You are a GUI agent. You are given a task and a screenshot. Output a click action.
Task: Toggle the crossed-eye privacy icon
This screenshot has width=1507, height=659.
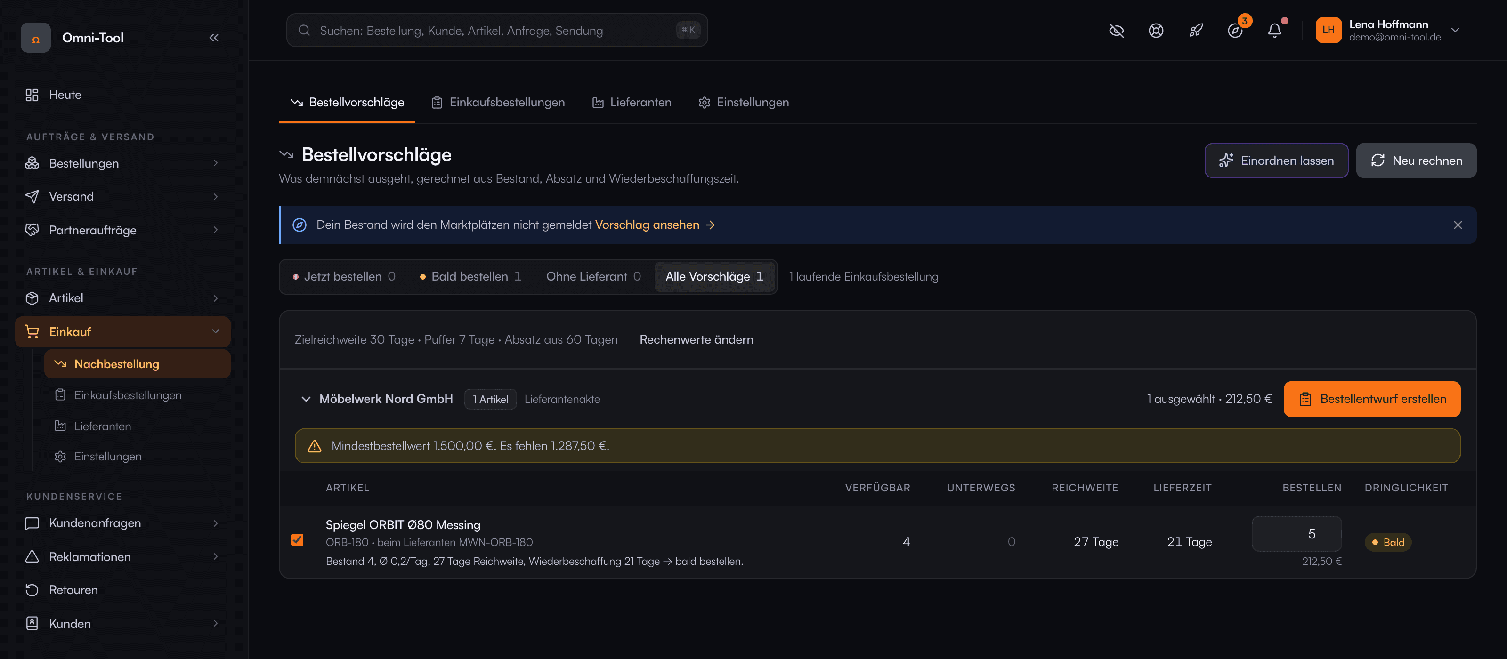coord(1116,31)
